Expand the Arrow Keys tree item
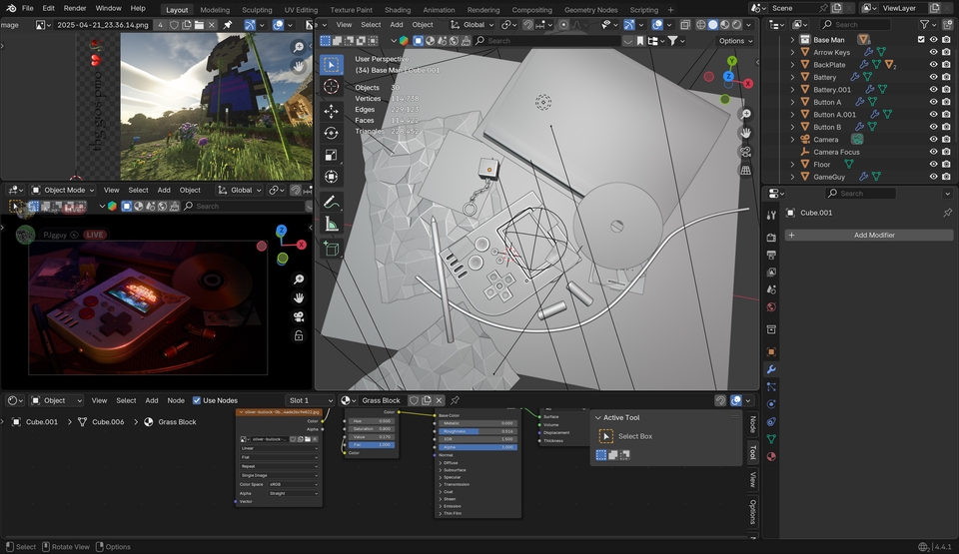The image size is (959, 554). pyautogui.click(x=793, y=52)
